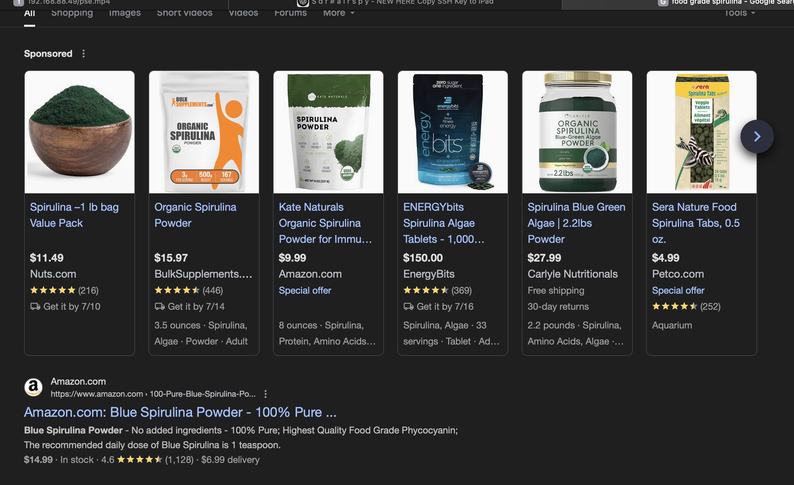Click the BulkSupplements pouch product image
794x485 pixels.
pyautogui.click(x=204, y=132)
